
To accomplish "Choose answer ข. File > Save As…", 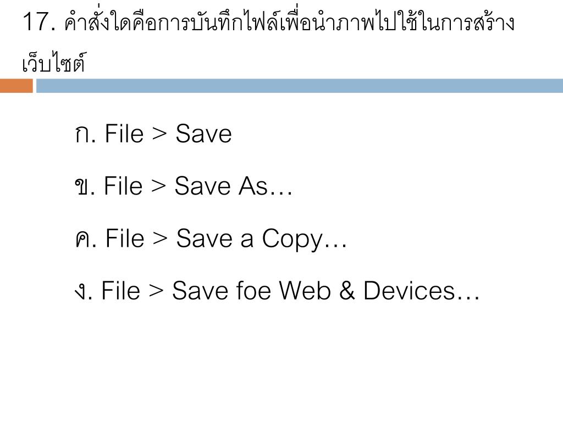I will pos(184,186).
